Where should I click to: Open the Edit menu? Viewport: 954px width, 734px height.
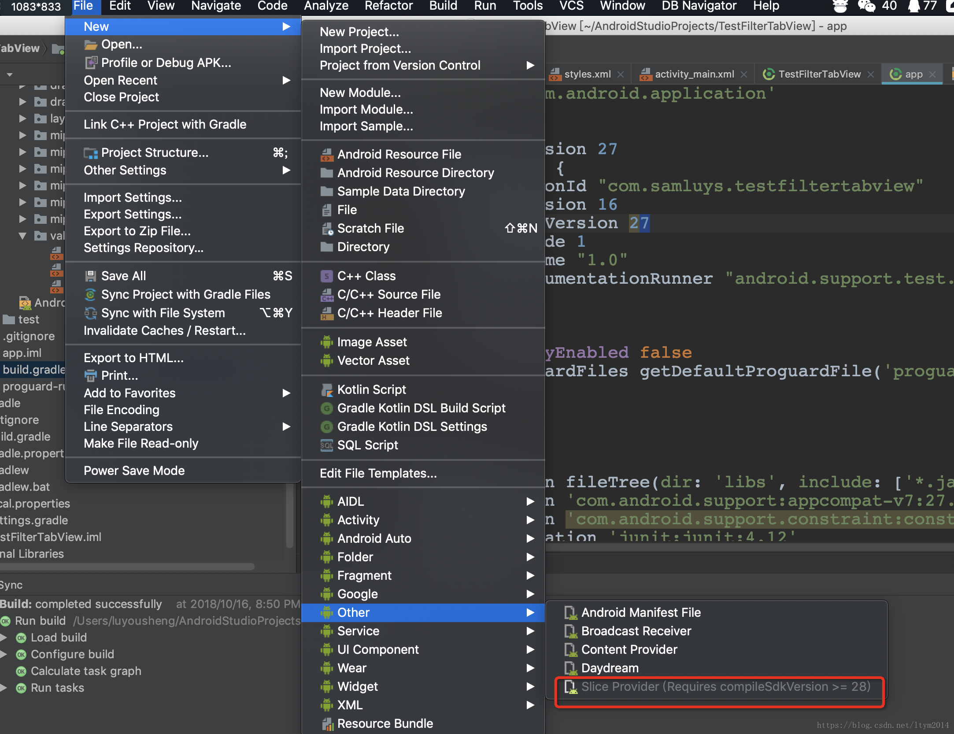[120, 6]
